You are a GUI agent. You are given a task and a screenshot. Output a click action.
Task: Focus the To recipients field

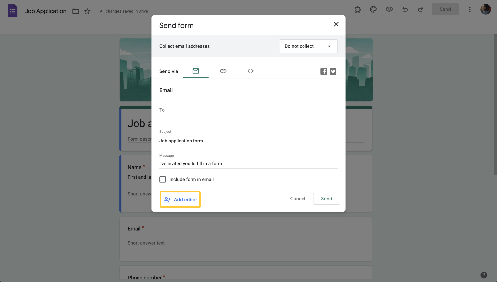(x=248, y=110)
